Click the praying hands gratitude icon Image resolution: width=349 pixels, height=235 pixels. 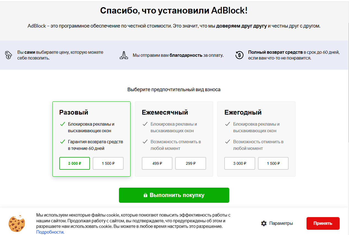pyautogui.click(x=124, y=55)
